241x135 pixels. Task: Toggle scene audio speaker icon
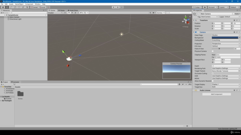(72, 13)
